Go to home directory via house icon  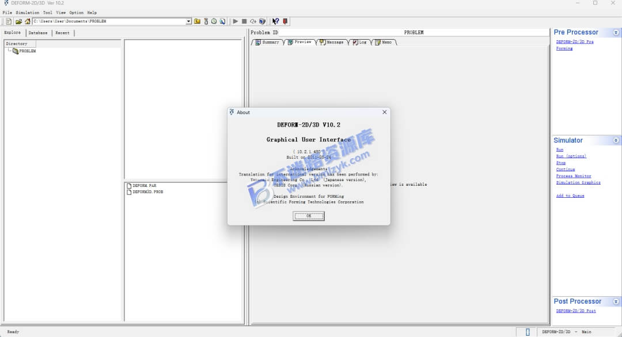(28, 21)
